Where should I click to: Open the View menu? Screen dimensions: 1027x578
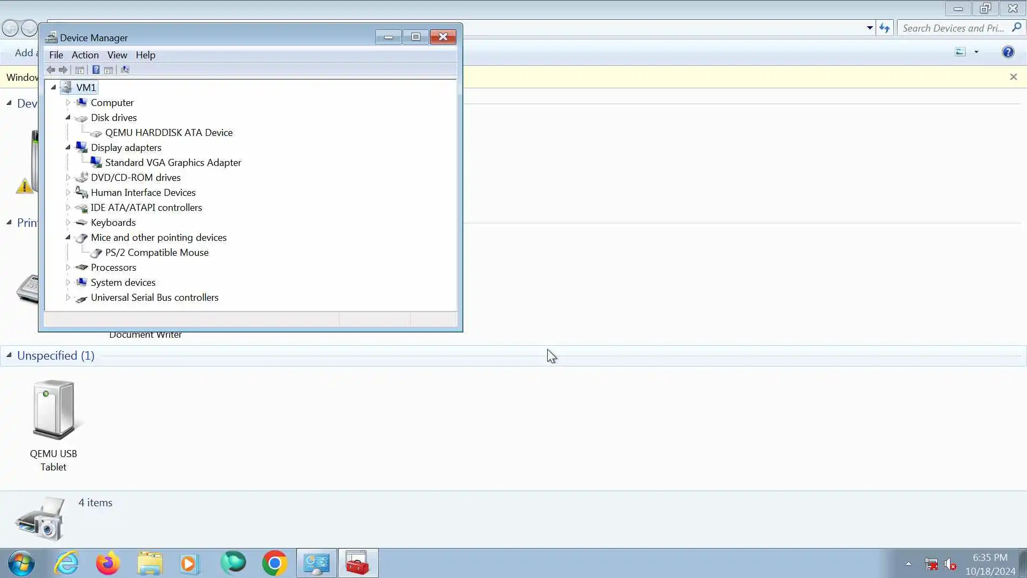point(117,55)
